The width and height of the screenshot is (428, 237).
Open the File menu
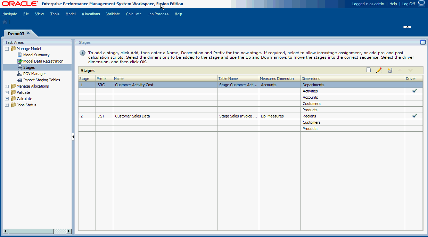pos(26,14)
